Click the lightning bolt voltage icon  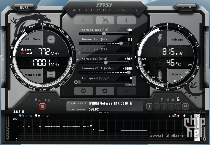(160, 38)
